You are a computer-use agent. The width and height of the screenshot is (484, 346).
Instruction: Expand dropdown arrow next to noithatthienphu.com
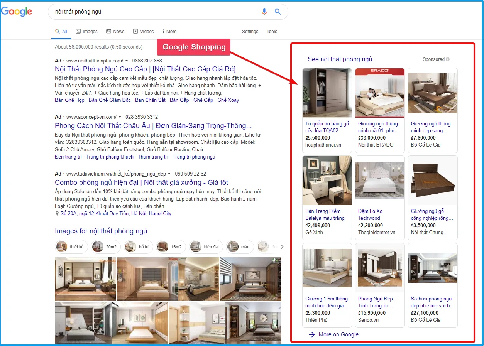(x=127, y=61)
